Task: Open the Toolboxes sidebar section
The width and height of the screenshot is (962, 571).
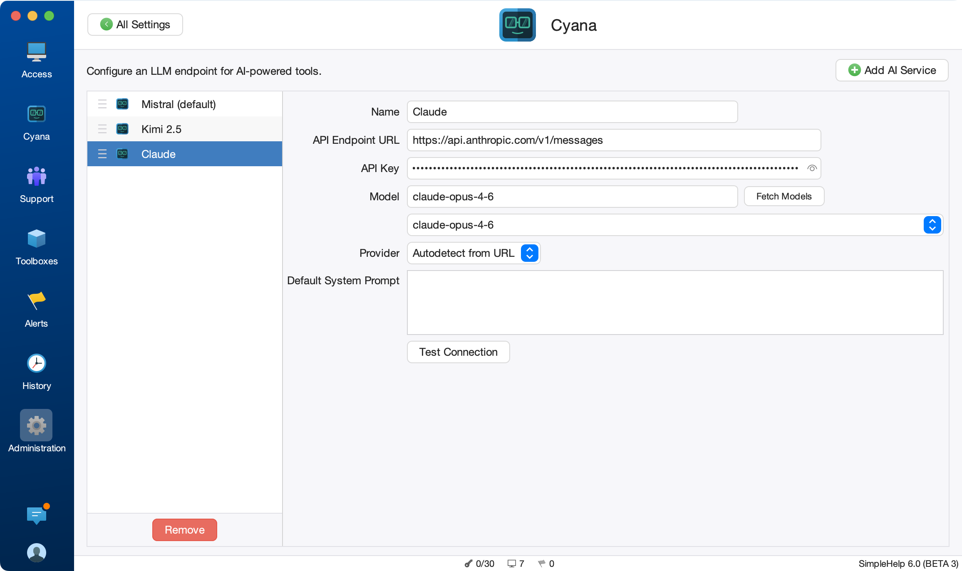Action: click(x=37, y=247)
